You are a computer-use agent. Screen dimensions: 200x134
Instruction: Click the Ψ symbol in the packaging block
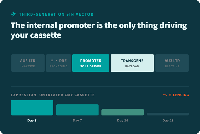coord(52,61)
